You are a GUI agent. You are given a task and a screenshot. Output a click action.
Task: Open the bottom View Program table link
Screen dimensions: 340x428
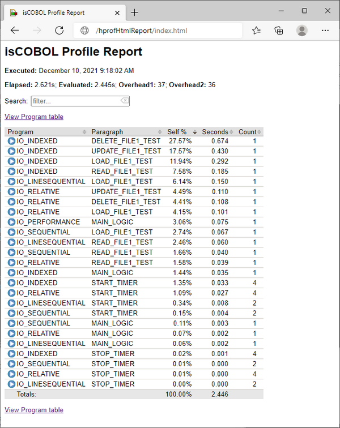pos(34,410)
